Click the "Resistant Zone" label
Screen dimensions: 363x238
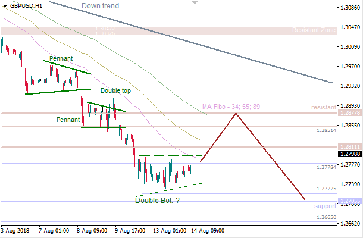(x=314, y=31)
